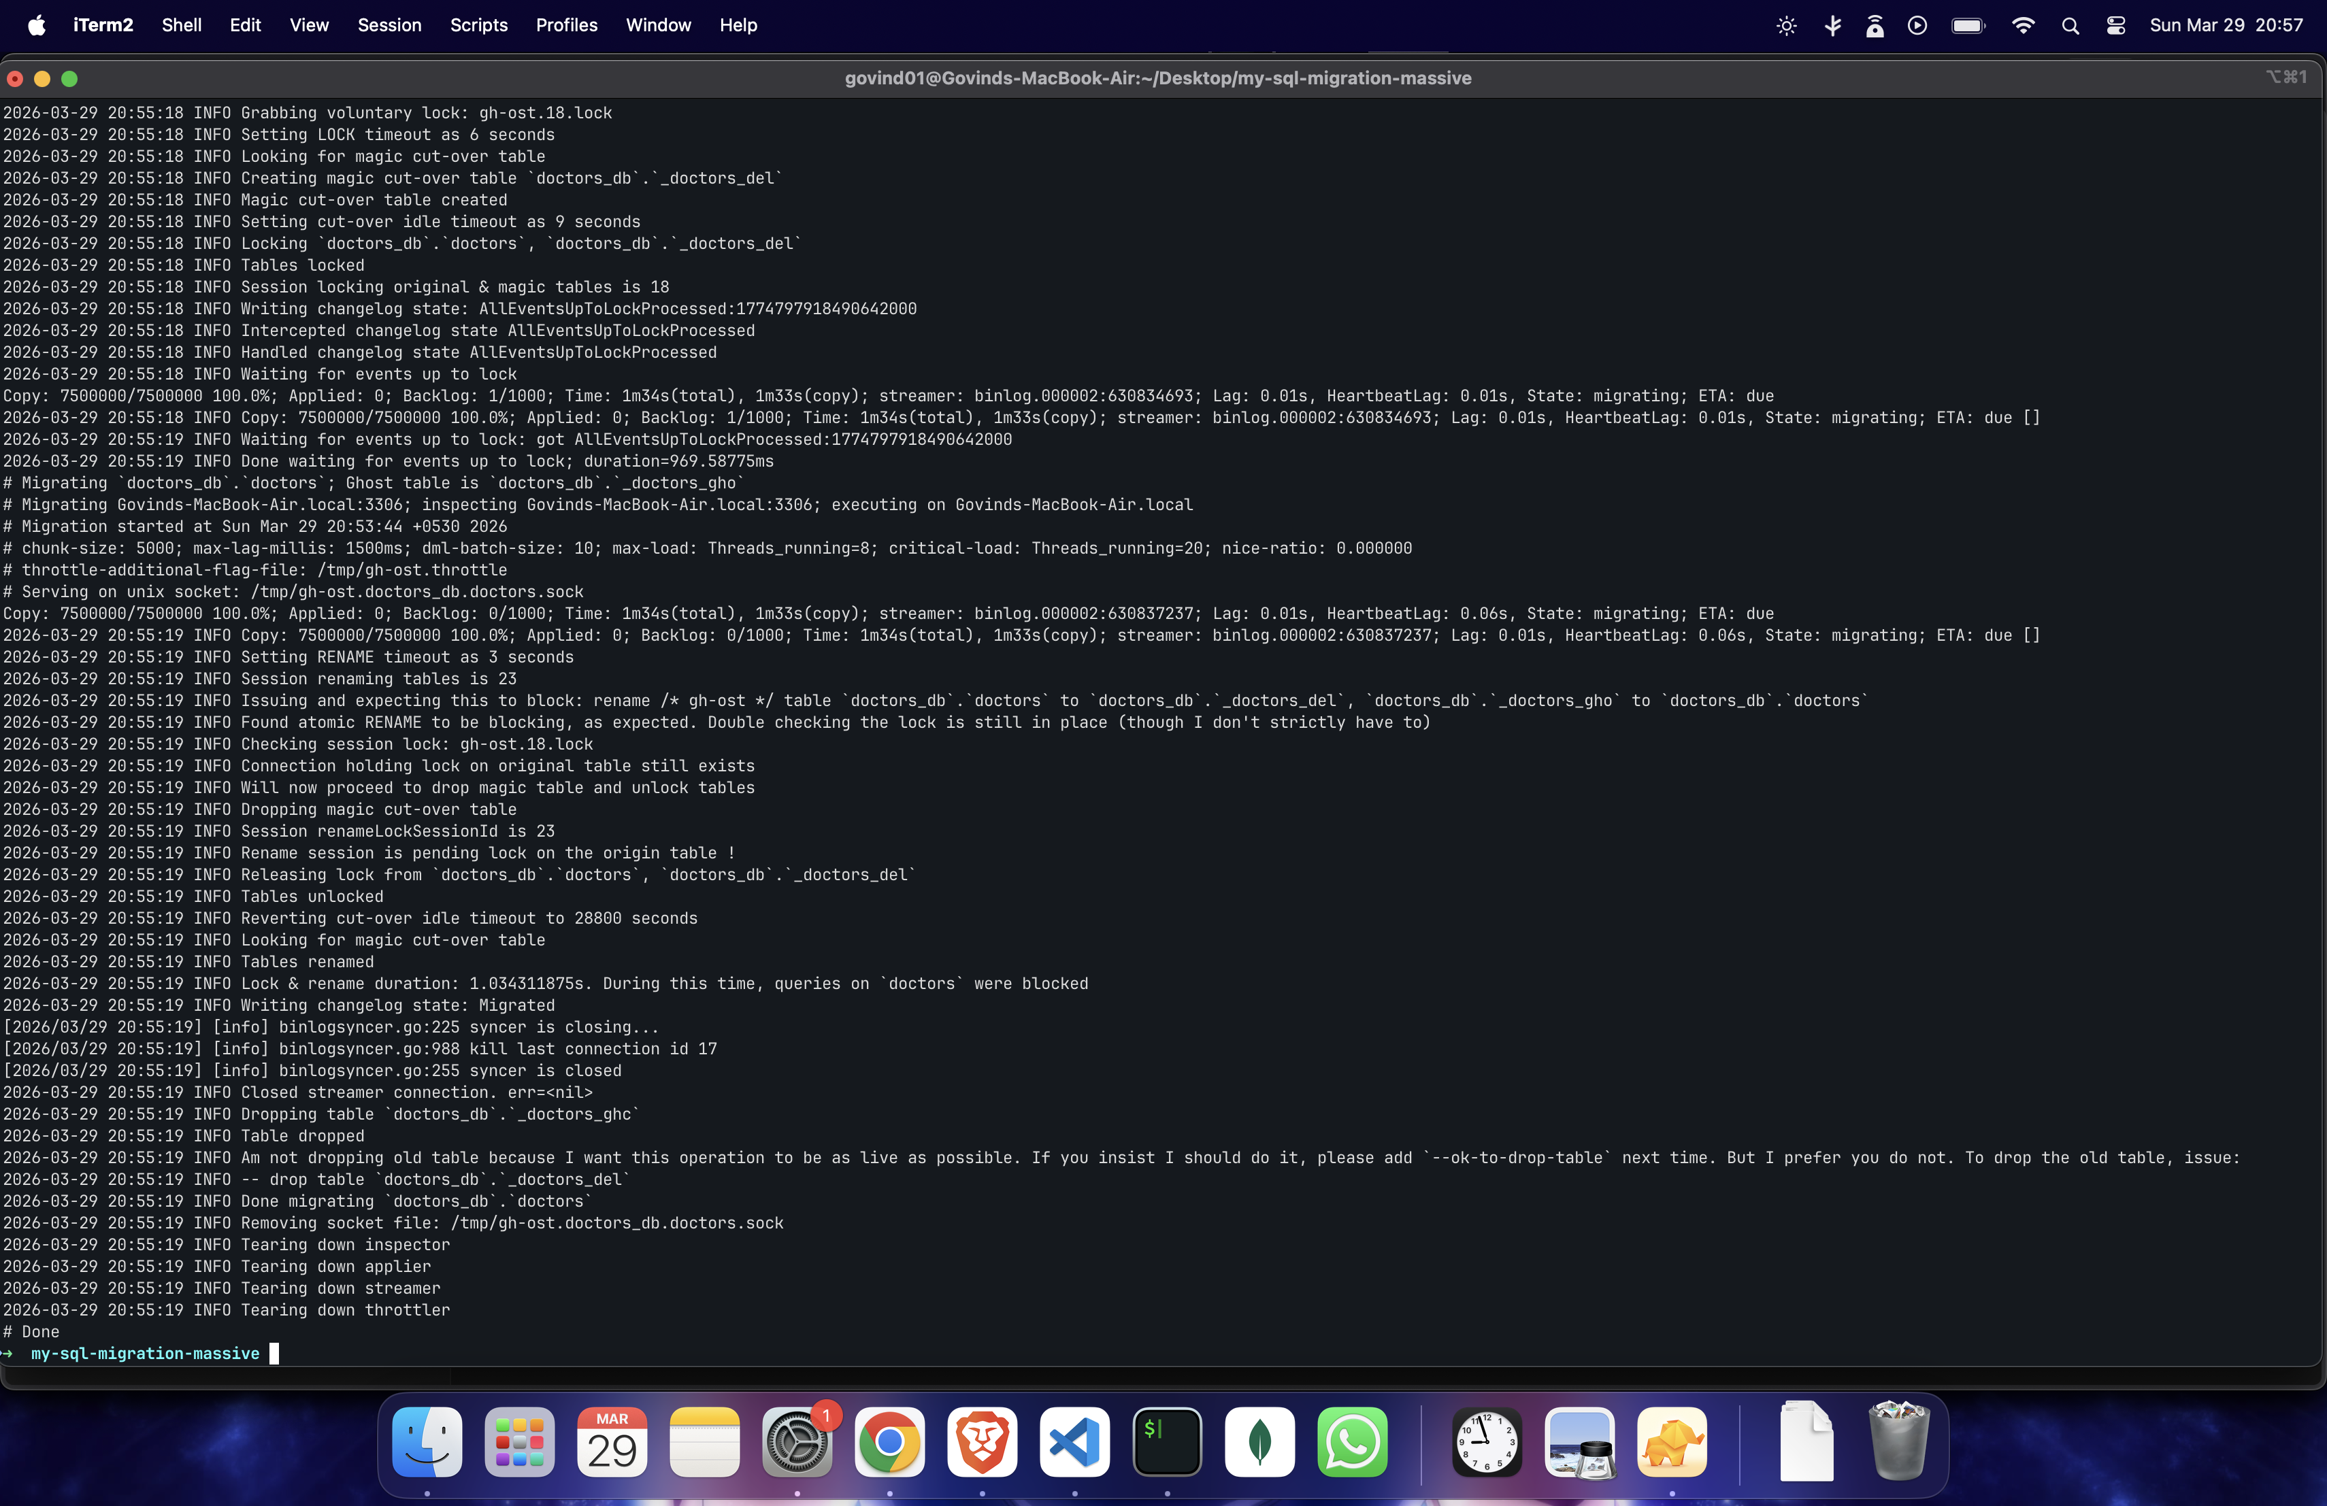
Task: Open Spotlight search magnifier icon
Action: coord(2070,25)
